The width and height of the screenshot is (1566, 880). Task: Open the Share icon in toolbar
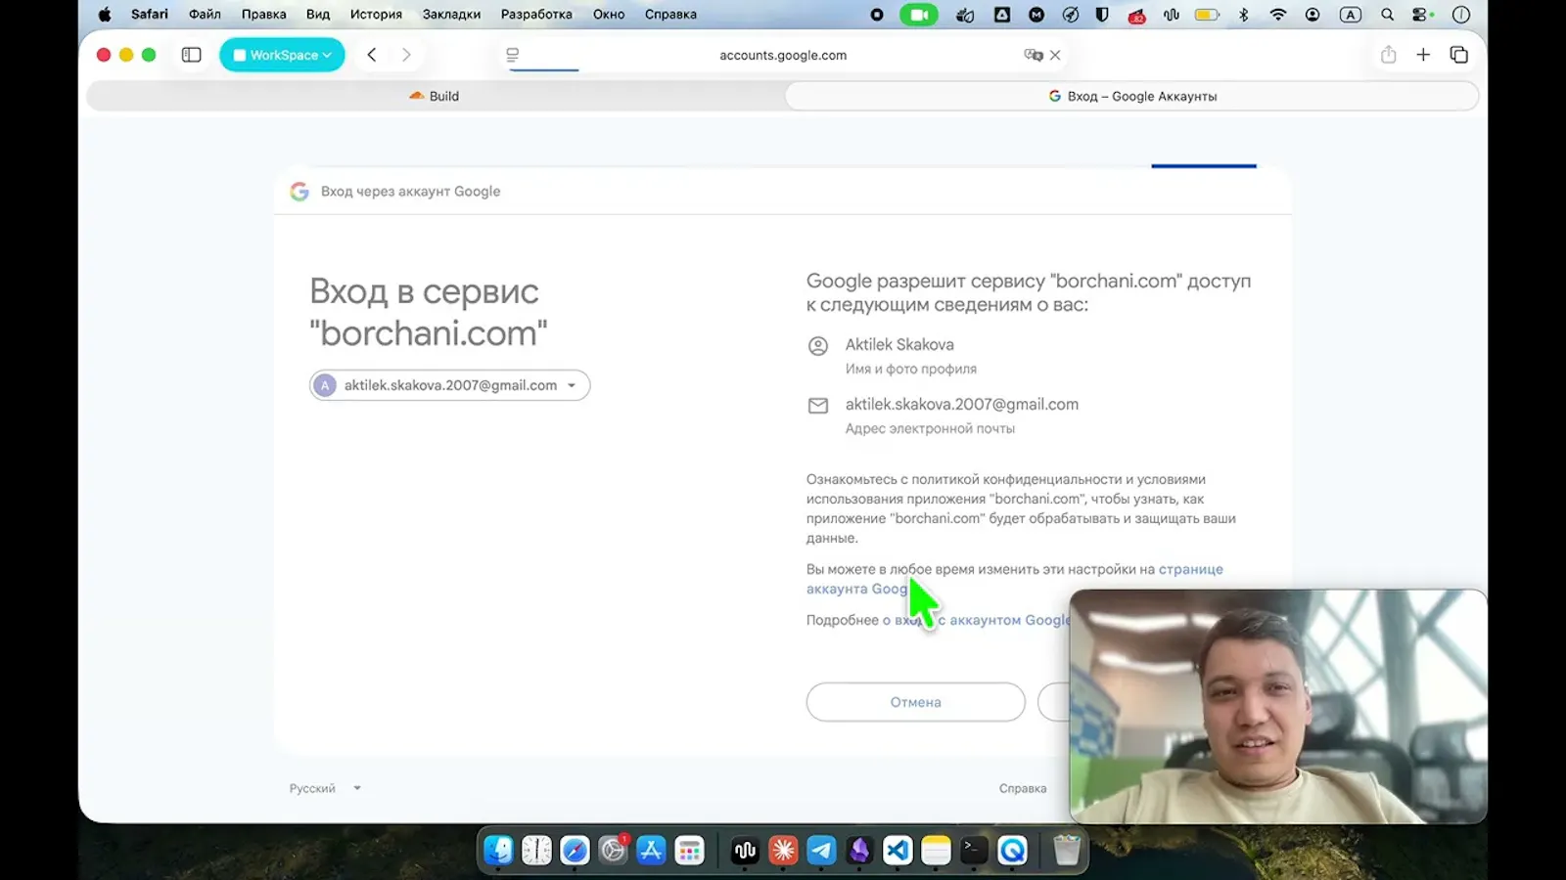pos(1388,55)
